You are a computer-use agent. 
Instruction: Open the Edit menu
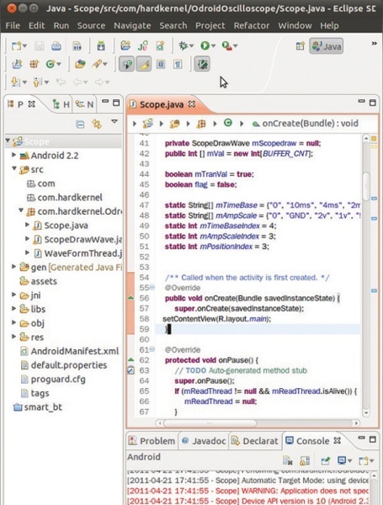(x=36, y=25)
